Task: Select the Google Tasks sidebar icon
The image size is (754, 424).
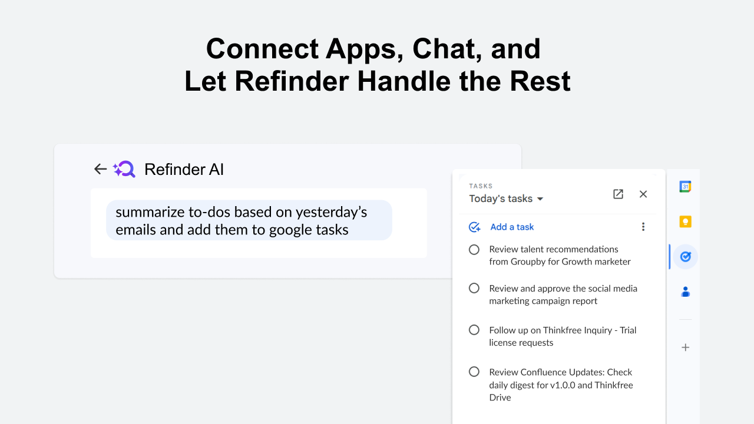Action: point(685,257)
